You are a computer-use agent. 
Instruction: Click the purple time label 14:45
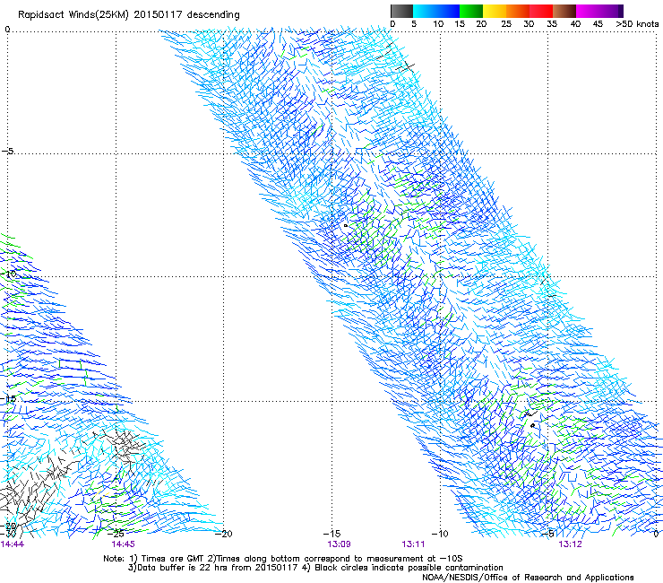[x=123, y=544]
